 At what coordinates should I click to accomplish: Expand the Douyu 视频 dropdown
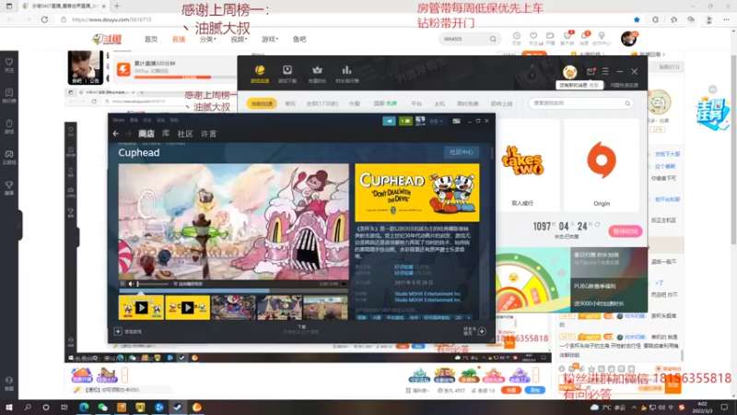tap(239, 39)
